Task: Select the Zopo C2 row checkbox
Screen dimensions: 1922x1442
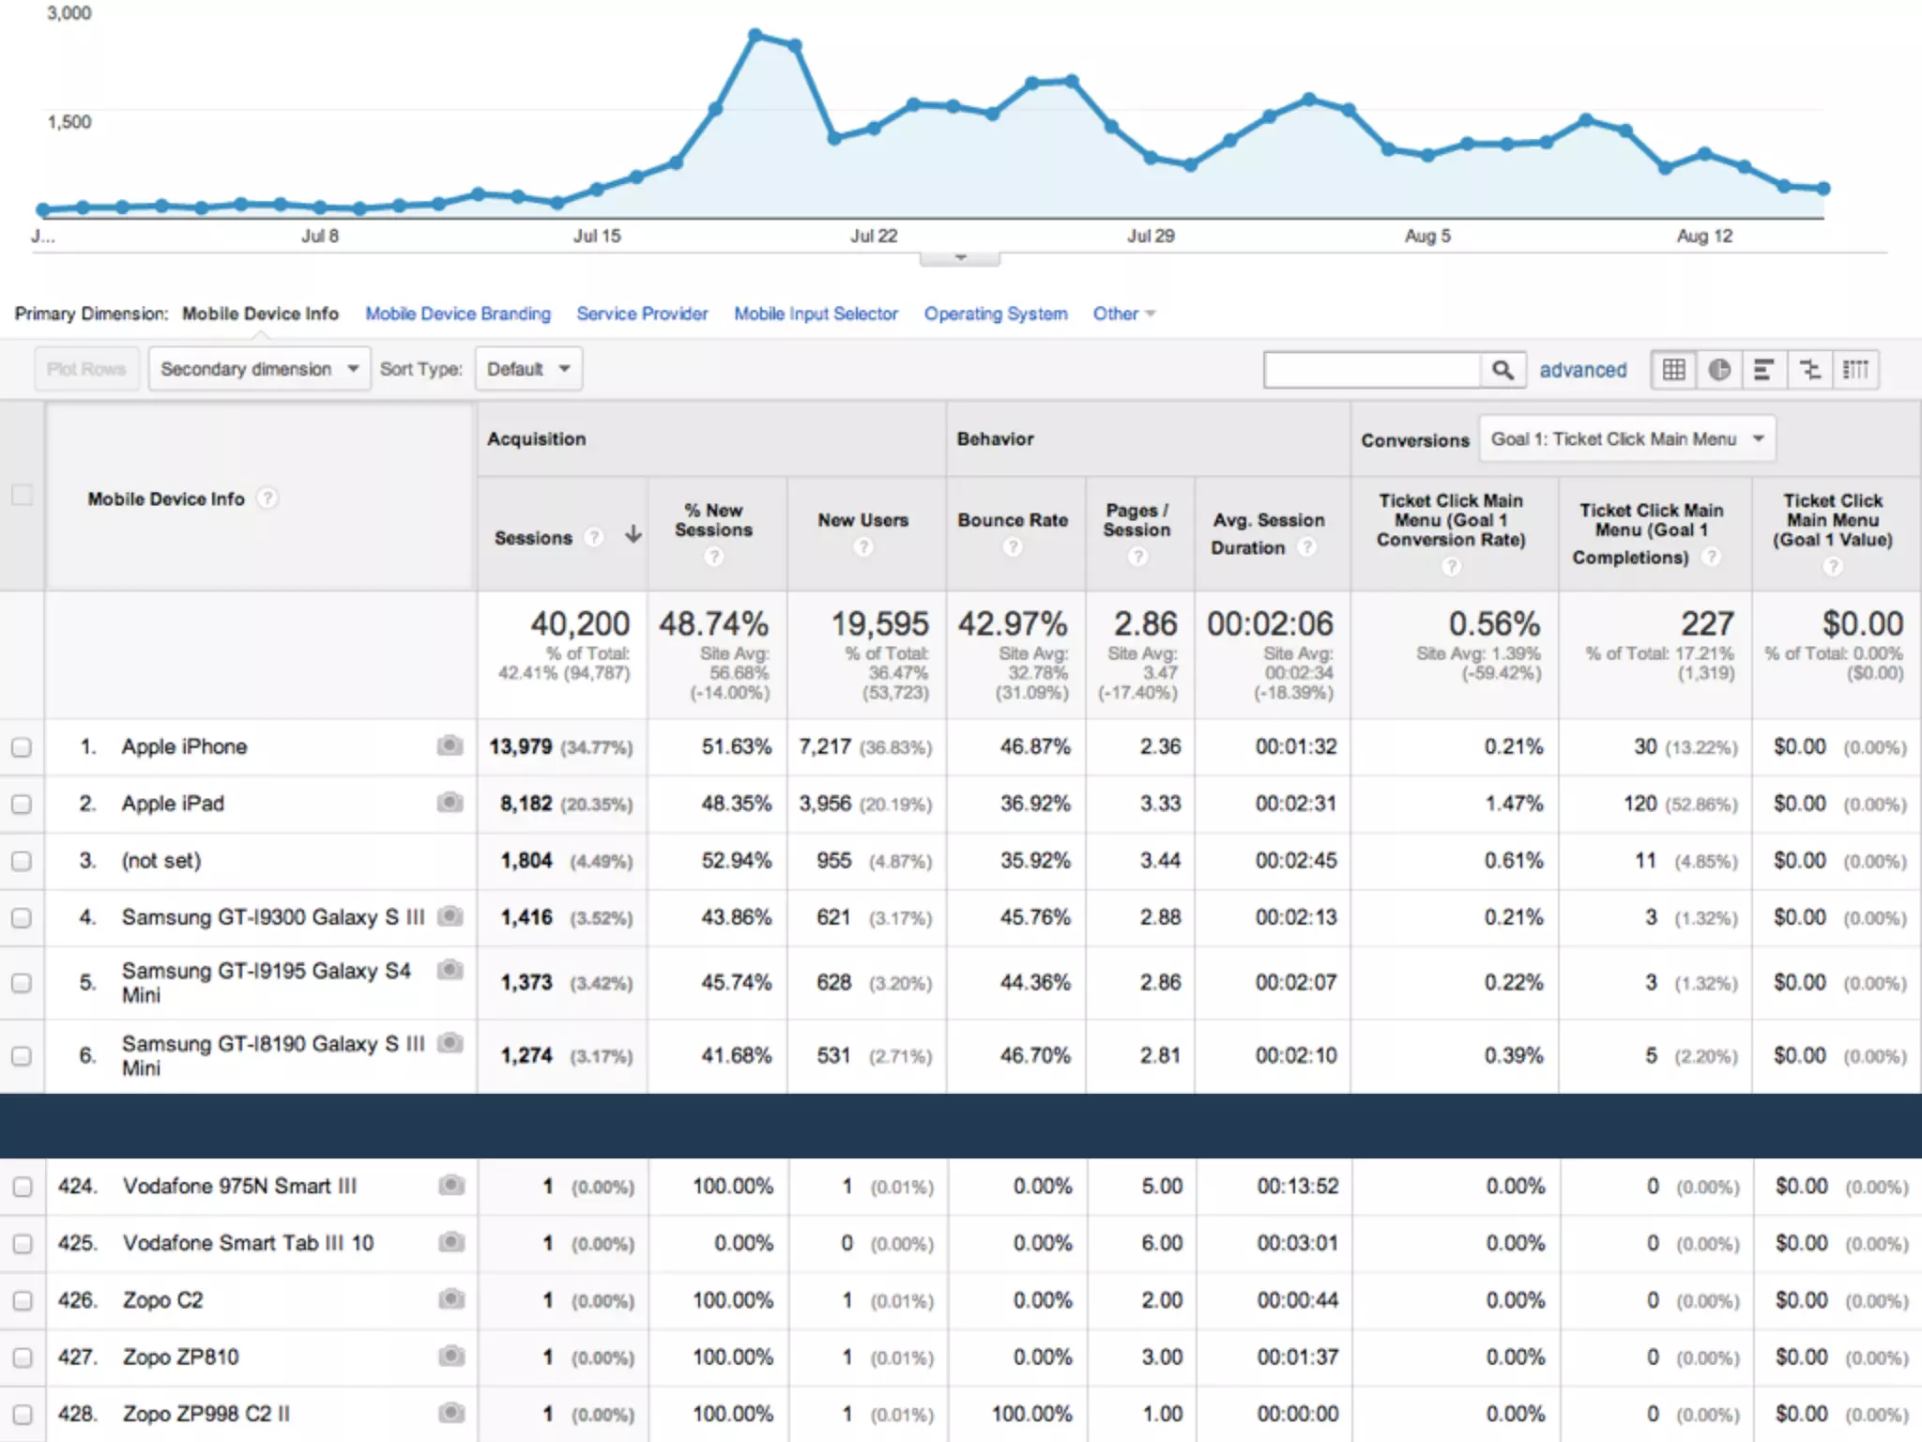Action: pos(23,1301)
